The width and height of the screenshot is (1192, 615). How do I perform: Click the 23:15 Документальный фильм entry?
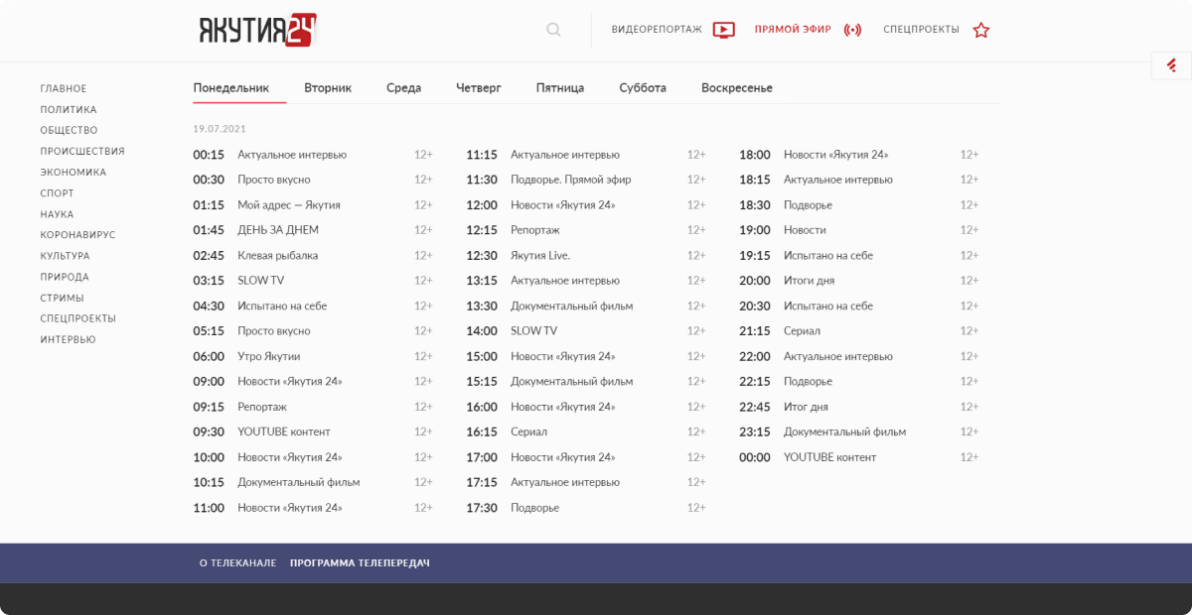(x=859, y=431)
